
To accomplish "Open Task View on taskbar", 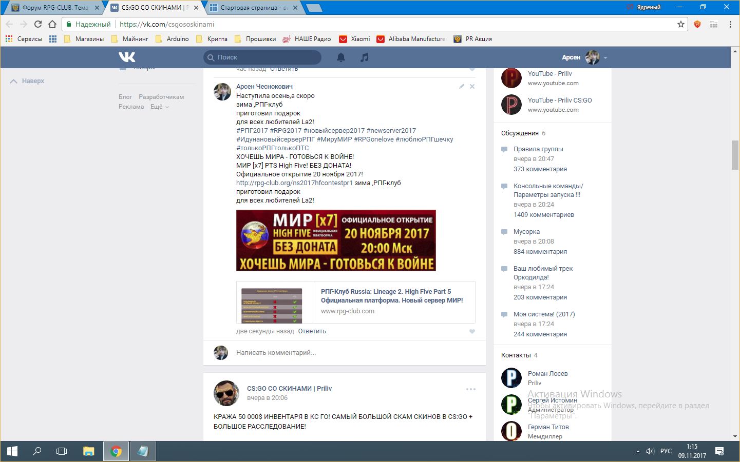I will tap(62, 451).
